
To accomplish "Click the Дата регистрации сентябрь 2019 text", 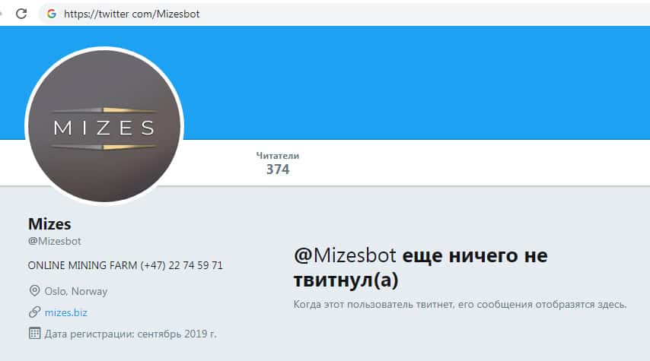I will coord(131,334).
